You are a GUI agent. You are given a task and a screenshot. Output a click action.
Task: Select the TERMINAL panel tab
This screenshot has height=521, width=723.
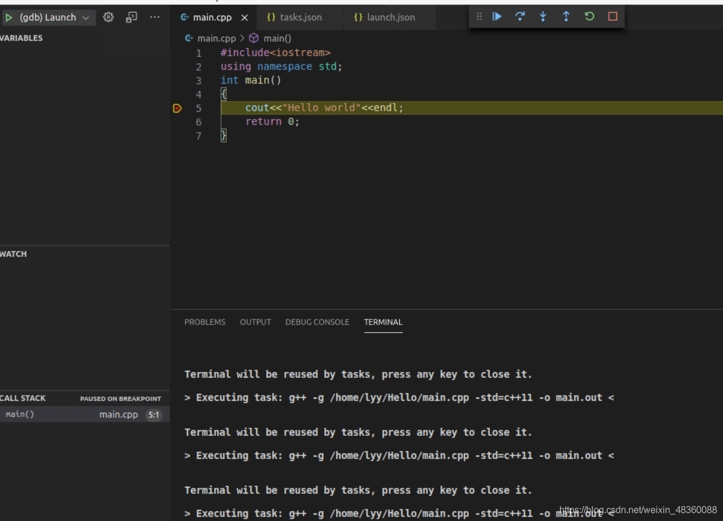point(383,322)
